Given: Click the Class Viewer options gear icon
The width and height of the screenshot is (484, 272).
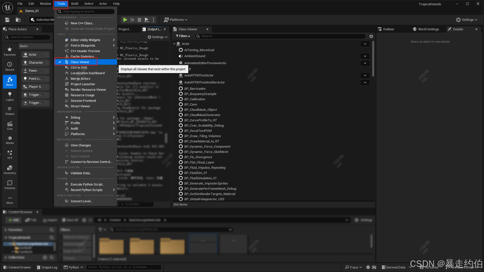Looking at the screenshot, I should pyautogui.click(x=371, y=36).
